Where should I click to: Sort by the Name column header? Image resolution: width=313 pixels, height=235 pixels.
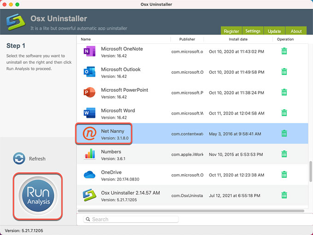click(86, 39)
